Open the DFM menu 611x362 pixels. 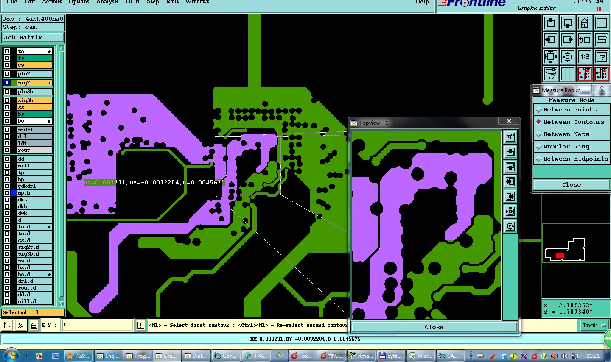tap(133, 2)
